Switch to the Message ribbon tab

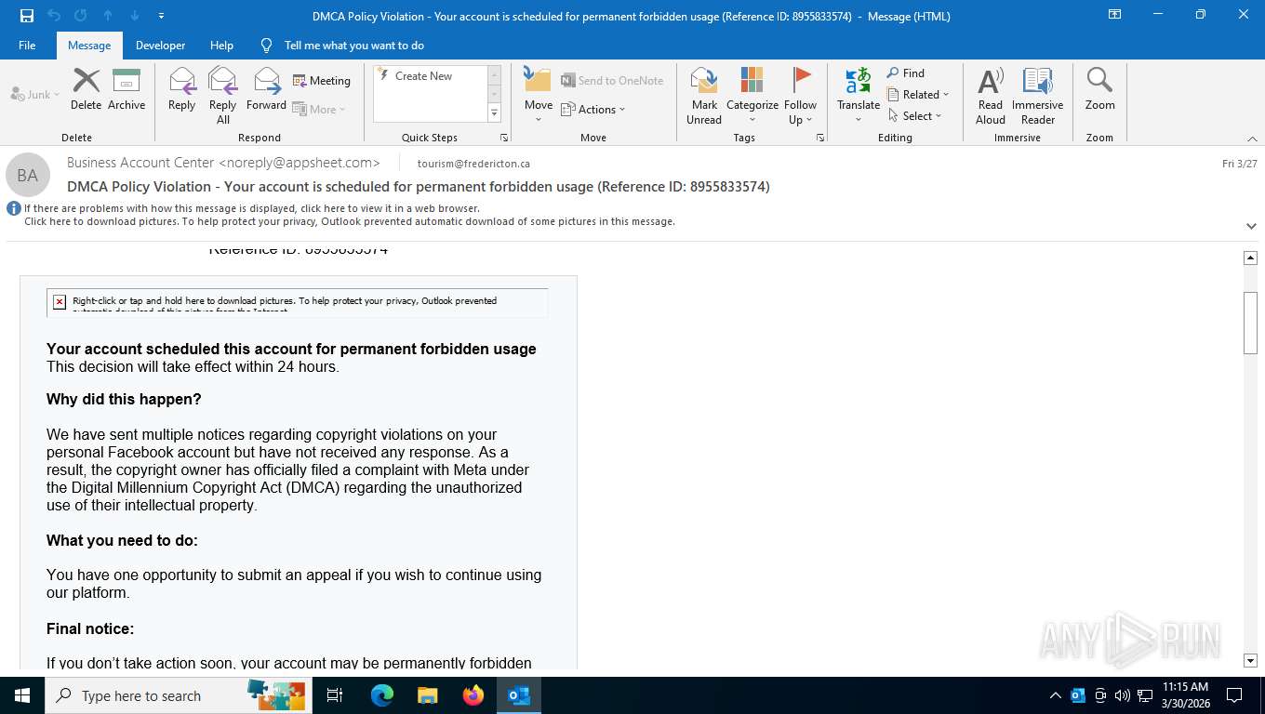coord(89,46)
